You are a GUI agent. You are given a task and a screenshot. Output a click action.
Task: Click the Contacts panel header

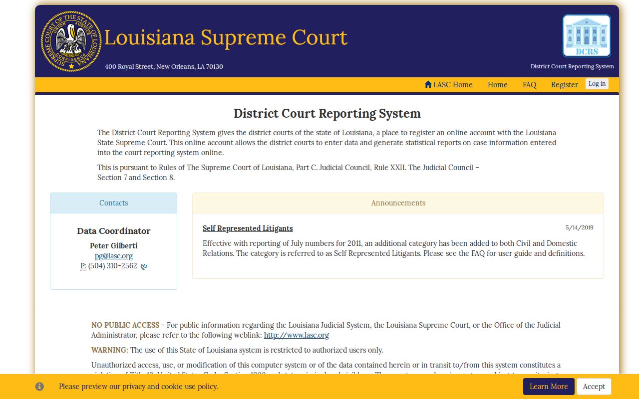(x=114, y=203)
